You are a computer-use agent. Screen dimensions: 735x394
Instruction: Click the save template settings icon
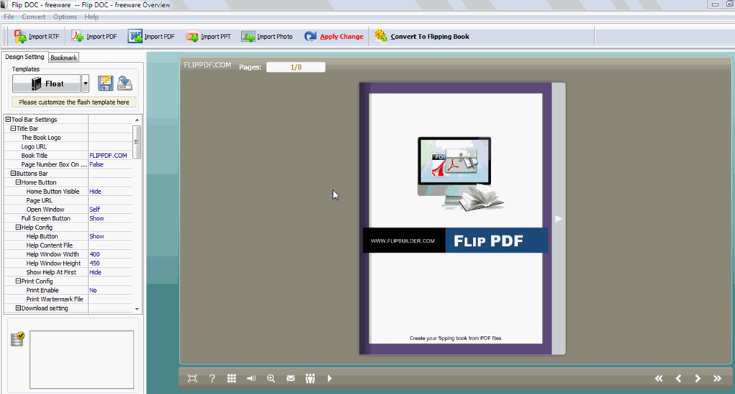click(x=106, y=83)
